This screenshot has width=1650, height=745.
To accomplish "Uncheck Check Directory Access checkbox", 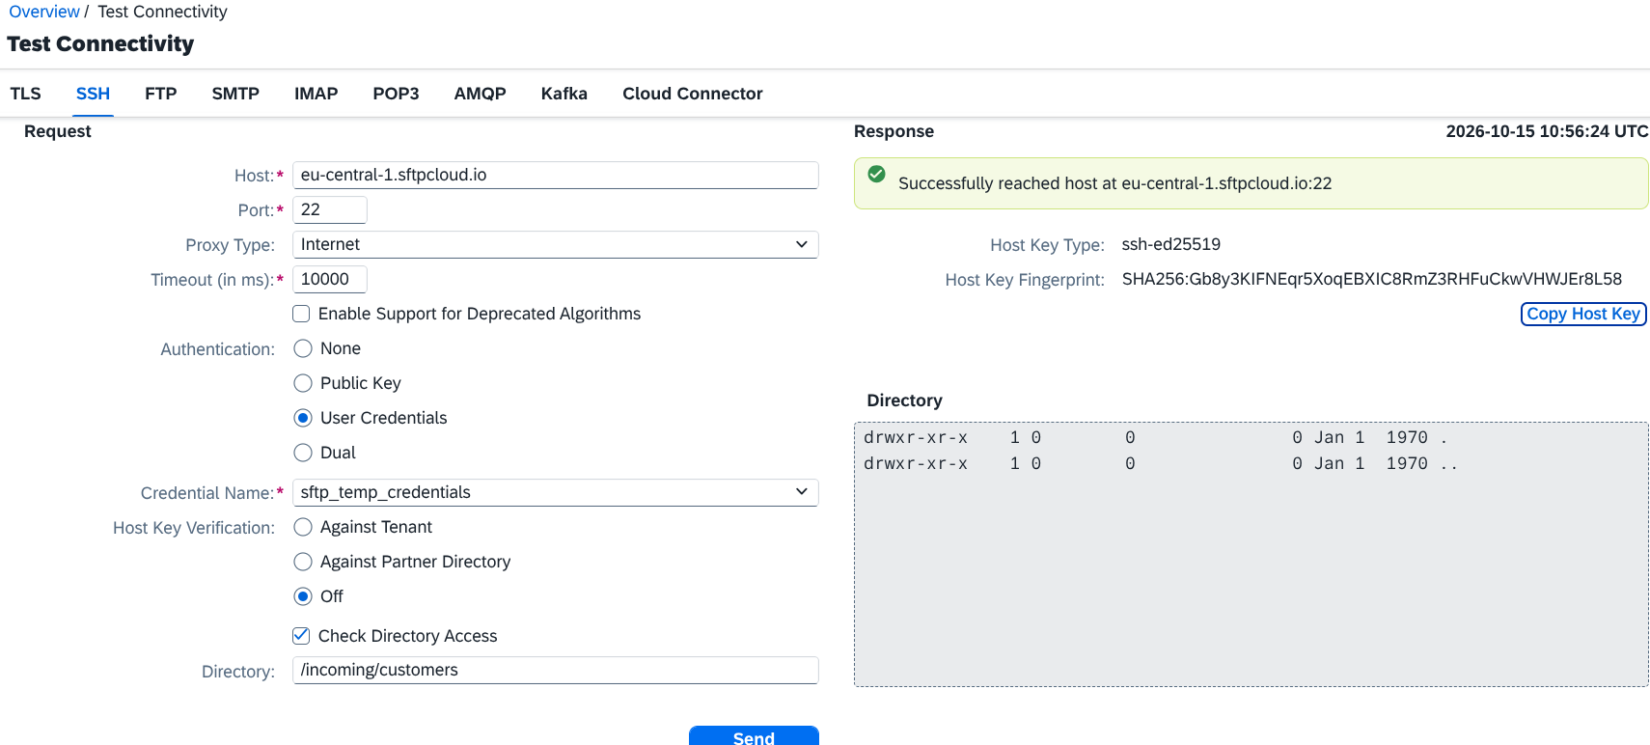I will [301, 636].
